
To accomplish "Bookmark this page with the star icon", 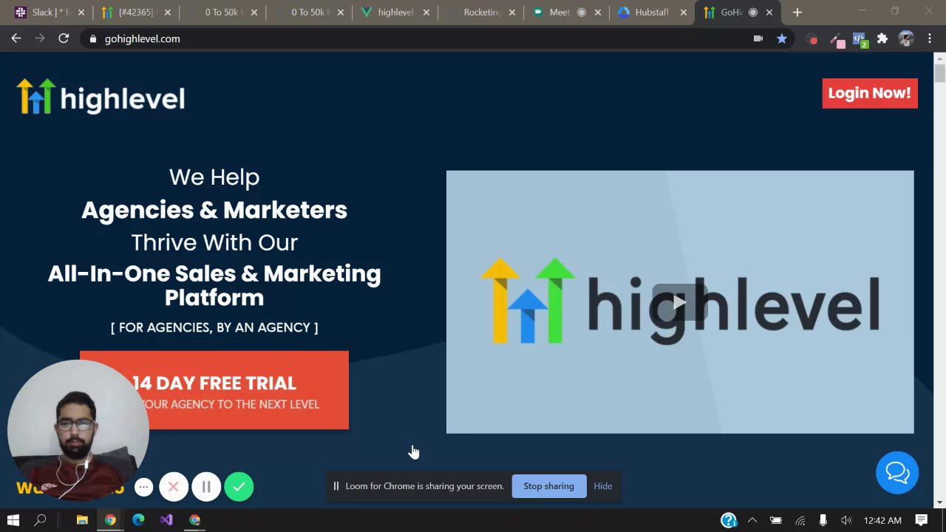I will coord(782,38).
